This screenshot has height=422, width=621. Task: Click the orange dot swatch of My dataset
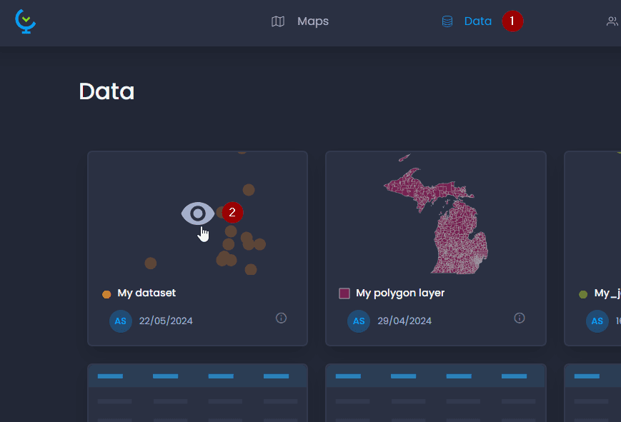(106, 294)
